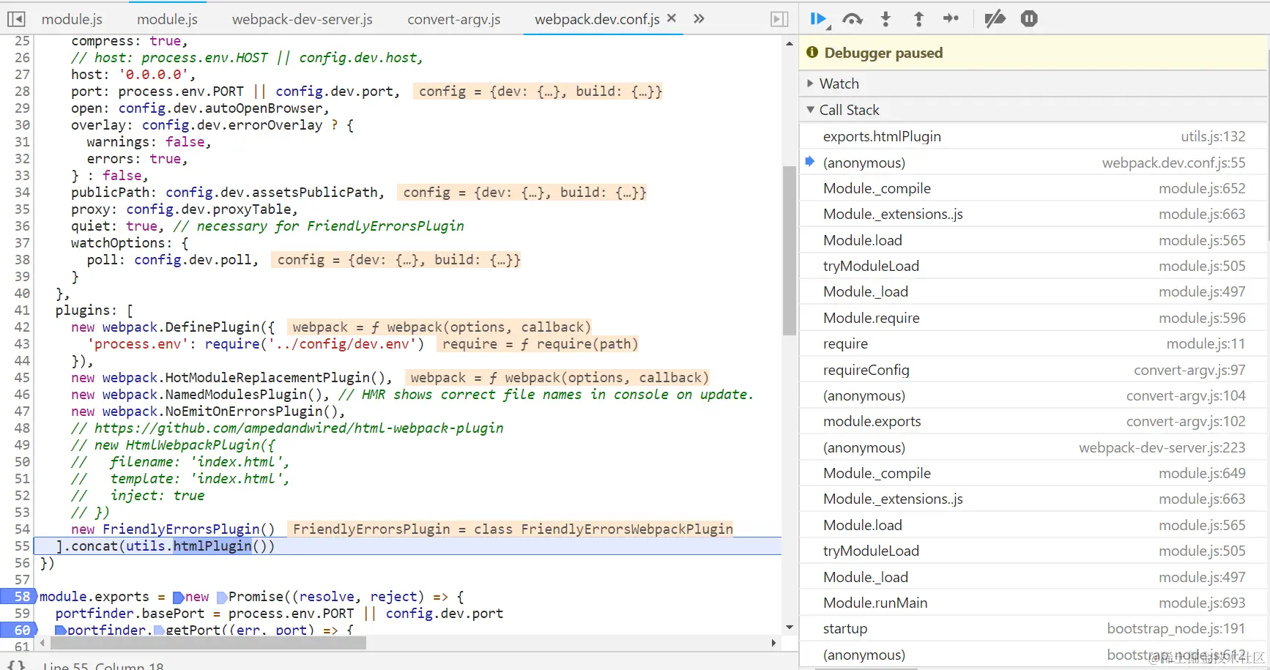
Task: Click the editor vertical scrollbar thumb
Action: point(789,250)
